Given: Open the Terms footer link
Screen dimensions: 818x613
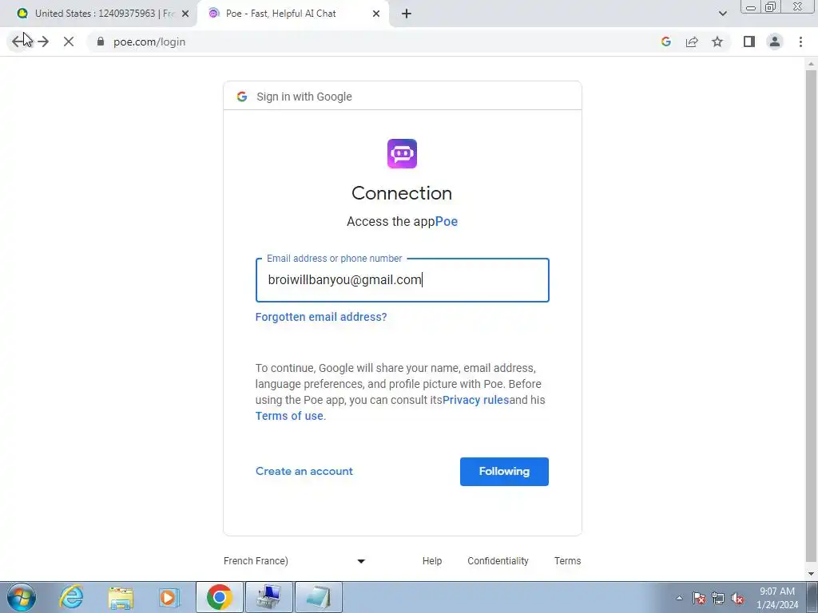Looking at the screenshot, I should pyautogui.click(x=568, y=561).
